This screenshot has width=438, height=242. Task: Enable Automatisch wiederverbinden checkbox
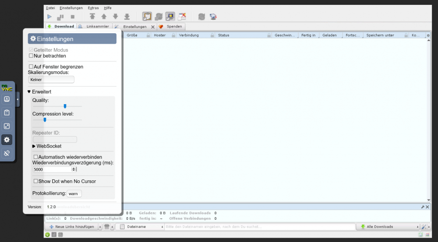click(x=35, y=157)
